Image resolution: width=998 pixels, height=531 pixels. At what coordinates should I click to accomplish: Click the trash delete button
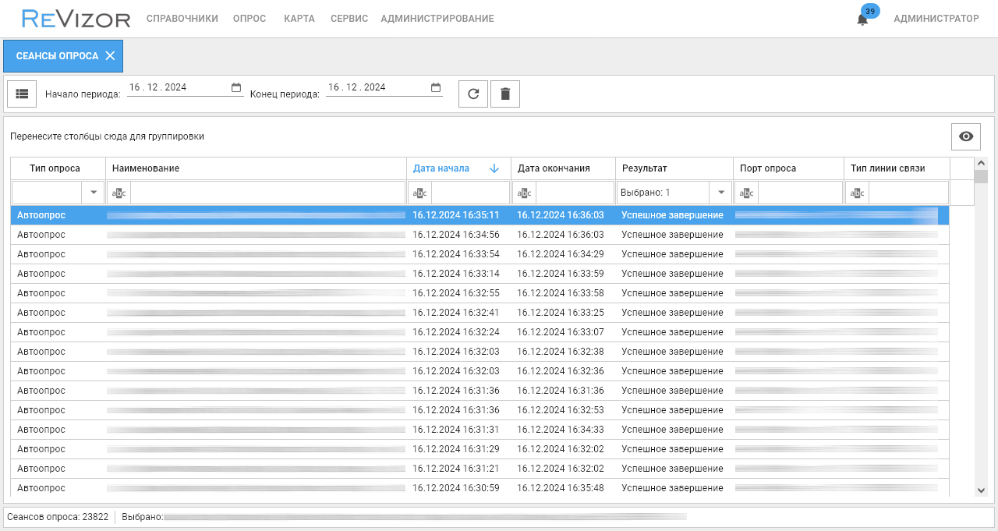[x=505, y=94]
